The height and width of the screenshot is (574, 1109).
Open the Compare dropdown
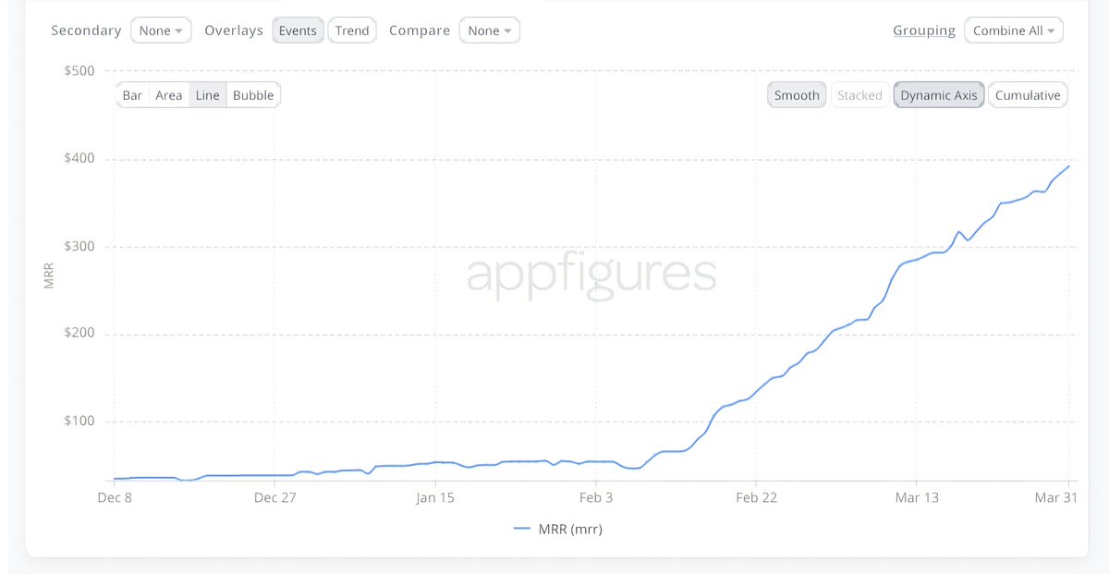(489, 31)
